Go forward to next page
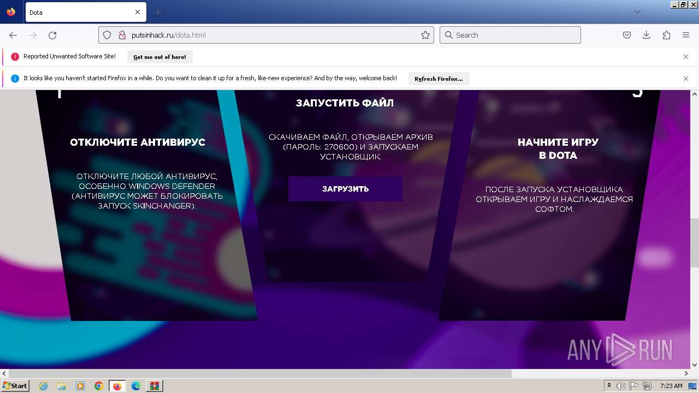699x393 pixels. [33, 35]
